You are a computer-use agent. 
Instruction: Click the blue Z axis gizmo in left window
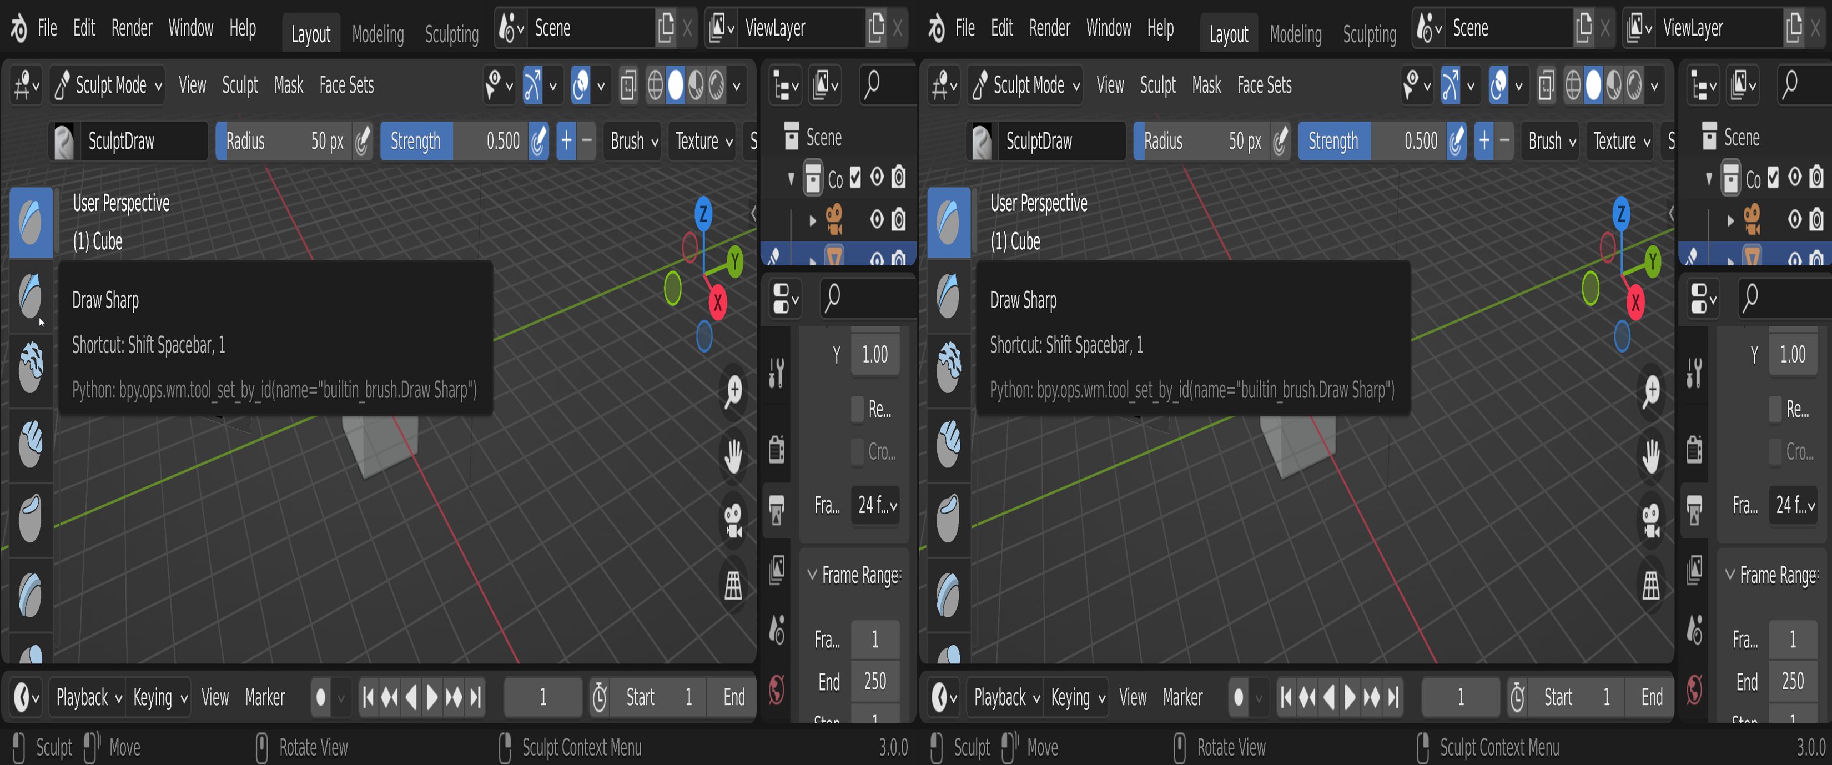click(703, 213)
